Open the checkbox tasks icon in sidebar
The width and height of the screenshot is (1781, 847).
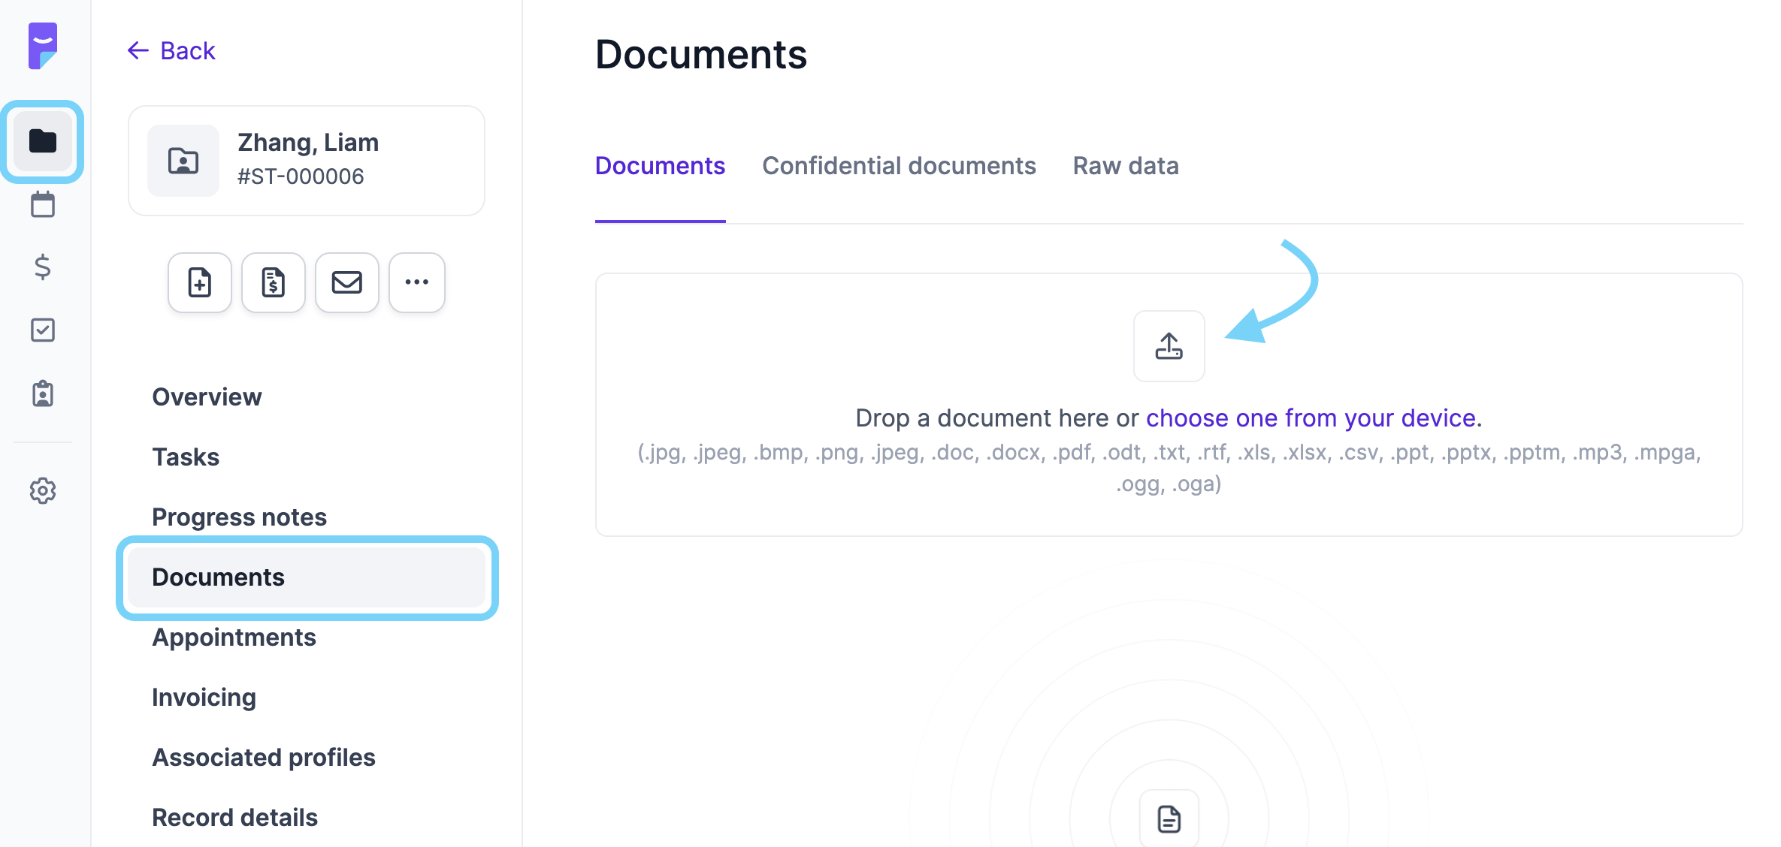[43, 330]
